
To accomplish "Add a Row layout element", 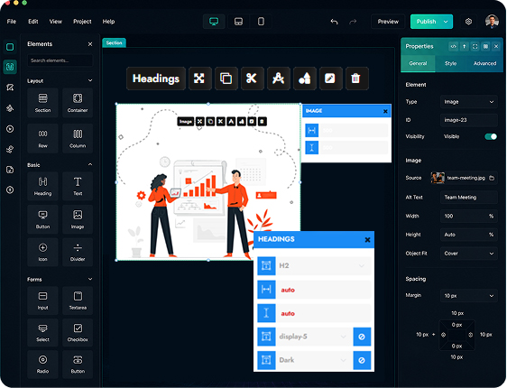I will (42, 138).
